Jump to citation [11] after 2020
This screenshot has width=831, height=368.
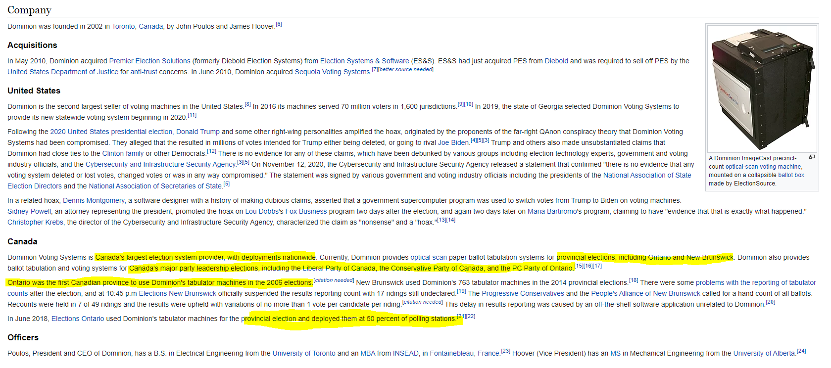tap(192, 115)
